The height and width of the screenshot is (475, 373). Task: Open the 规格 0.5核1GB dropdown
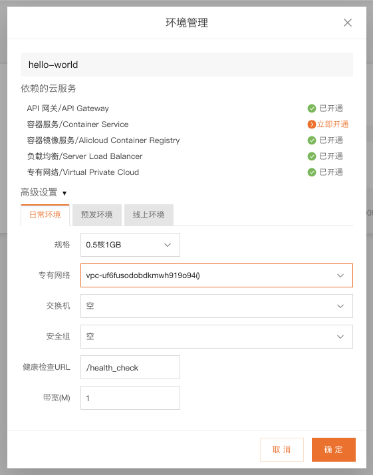(130, 245)
